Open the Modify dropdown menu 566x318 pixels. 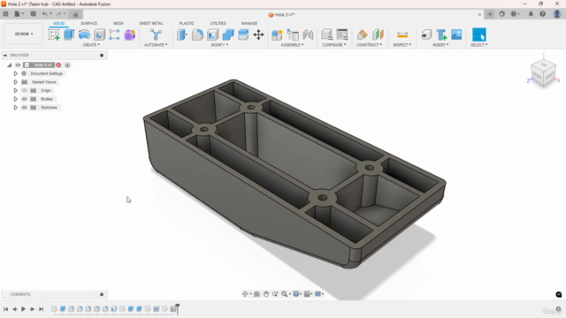point(219,45)
